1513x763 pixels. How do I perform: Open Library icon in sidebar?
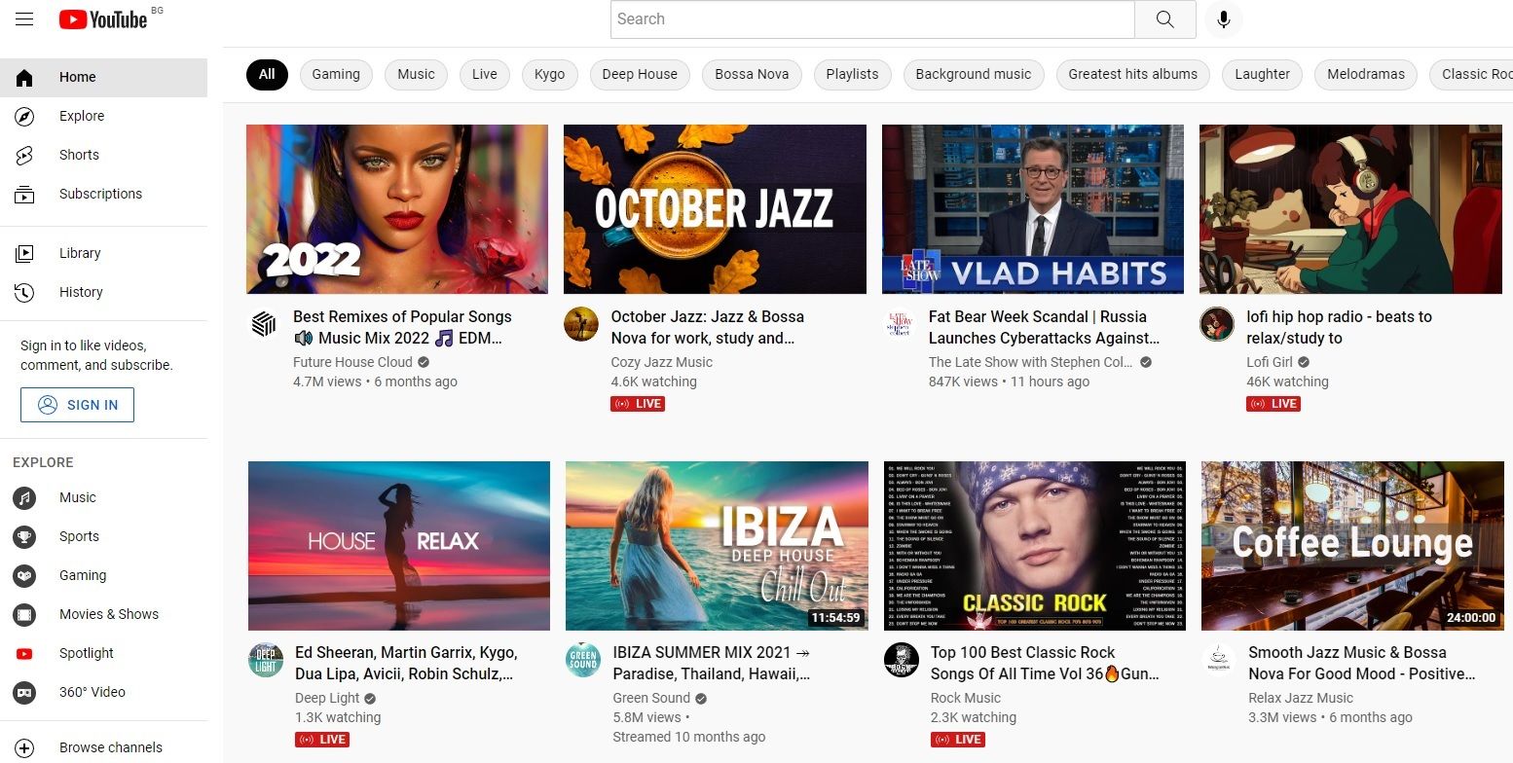24,254
